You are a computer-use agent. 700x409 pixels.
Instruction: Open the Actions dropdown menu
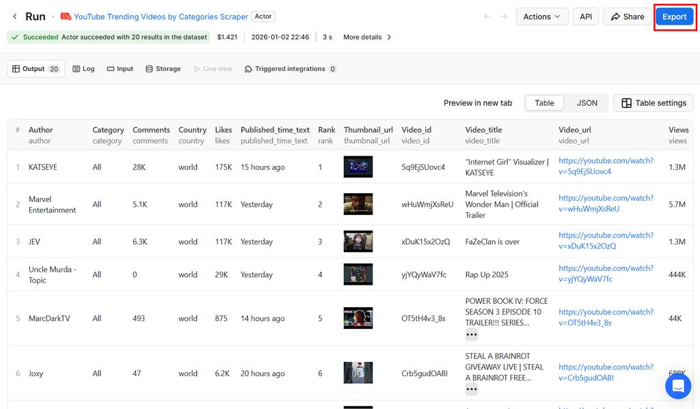[x=542, y=16]
